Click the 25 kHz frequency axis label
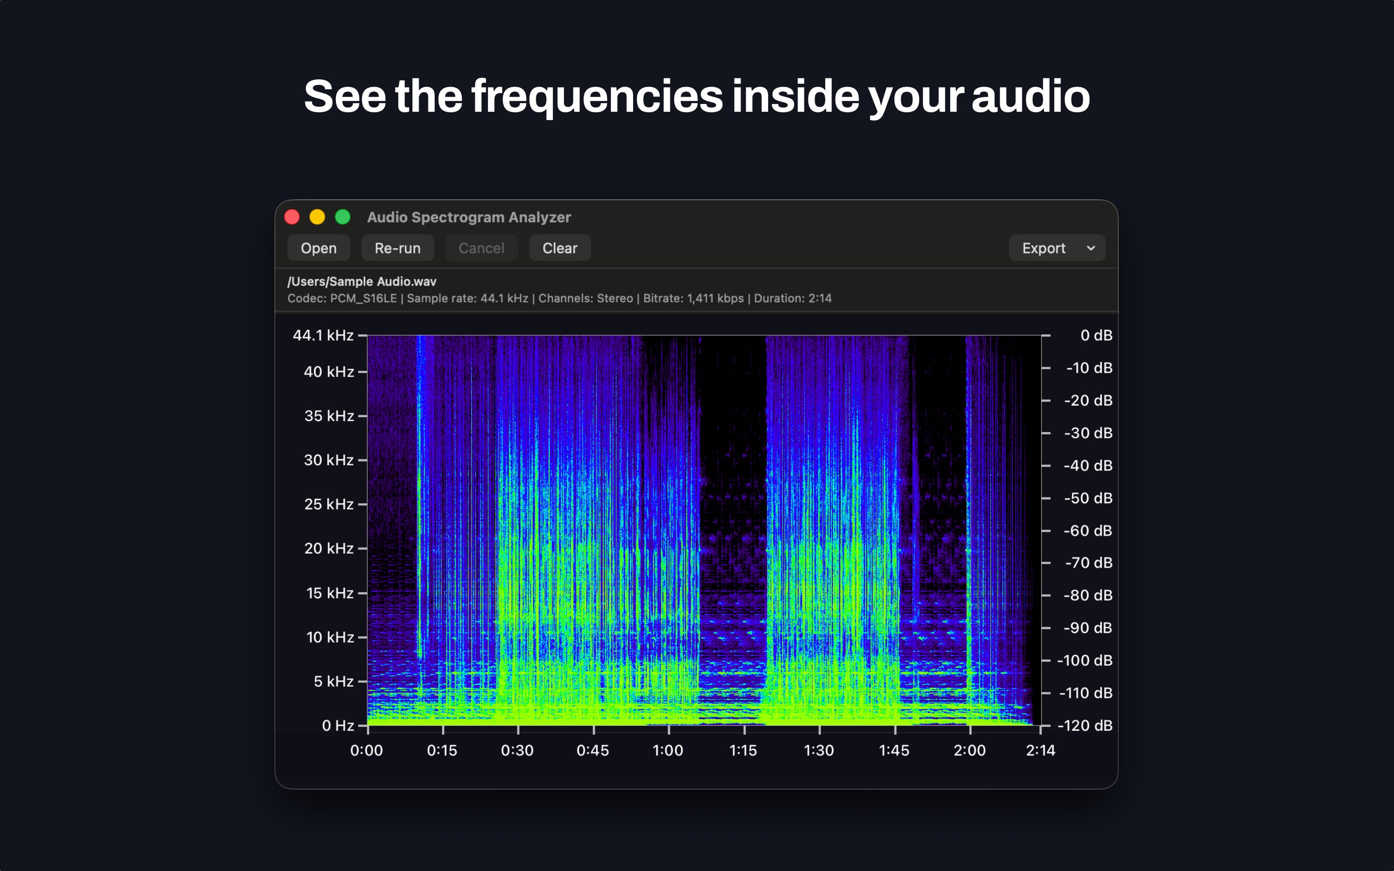Image resolution: width=1394 pixels, height=871 pixels. tap(329, 505)
